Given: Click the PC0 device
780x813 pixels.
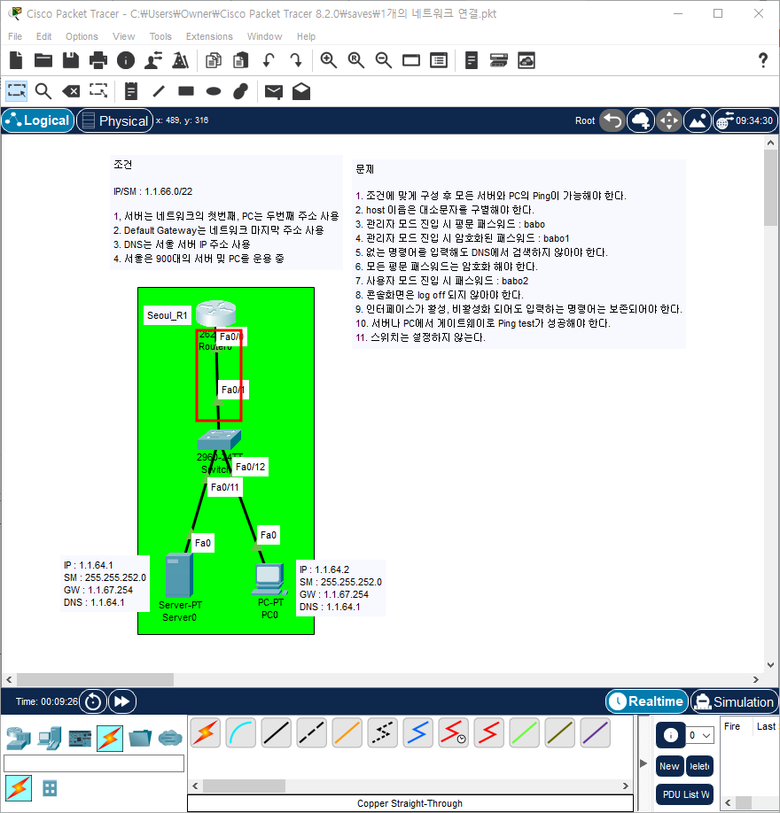Looking at the screenshot, I should [x=269, y=580].
